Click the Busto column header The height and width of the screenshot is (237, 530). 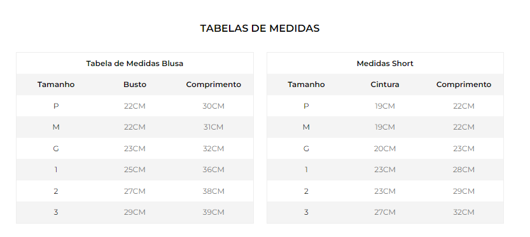(x=135, y=85)
